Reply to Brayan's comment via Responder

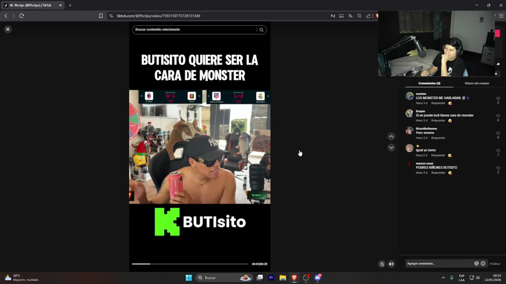pyautogui.click(x=438, y=121)
